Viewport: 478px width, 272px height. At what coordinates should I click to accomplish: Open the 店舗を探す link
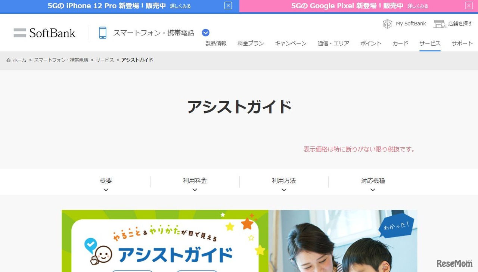pyautogui.click(x=460, y=24)
